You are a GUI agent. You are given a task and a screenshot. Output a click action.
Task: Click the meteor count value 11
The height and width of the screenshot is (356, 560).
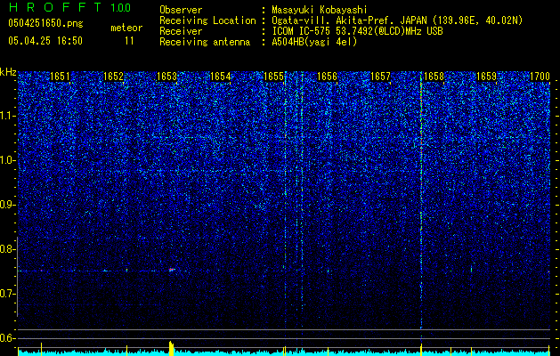[129, 41]
